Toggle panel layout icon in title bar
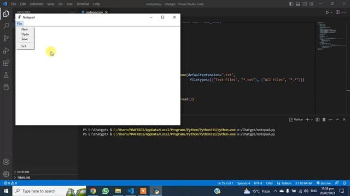 pos(298,4)
